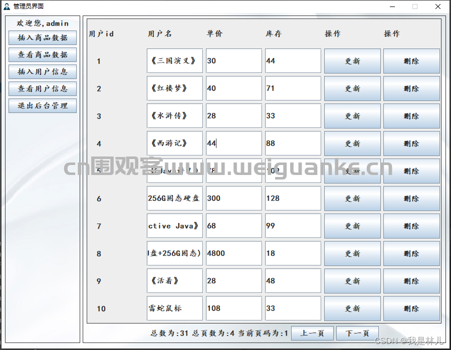Delete row 9 《活着》

pyautogui.click(x=411, y=281)
